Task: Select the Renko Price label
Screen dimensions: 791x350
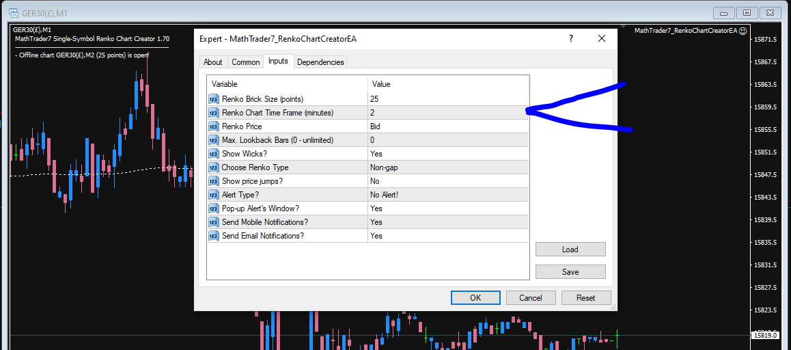Action: [242, 126]
